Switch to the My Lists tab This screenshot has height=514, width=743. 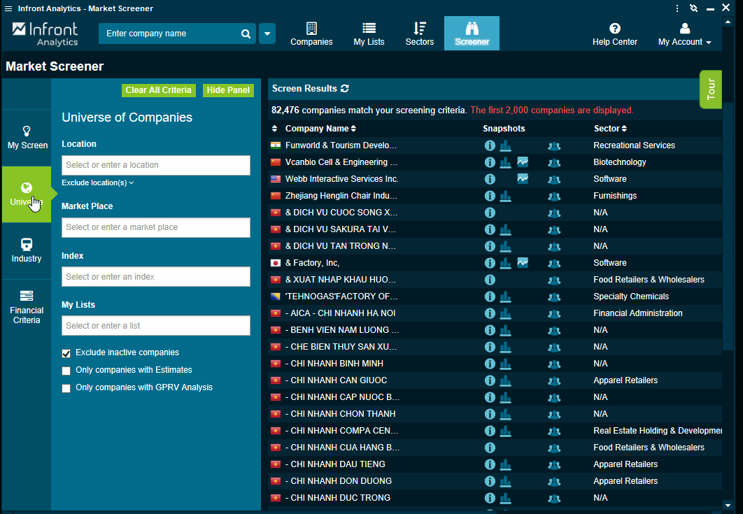[x=369, y=34]
